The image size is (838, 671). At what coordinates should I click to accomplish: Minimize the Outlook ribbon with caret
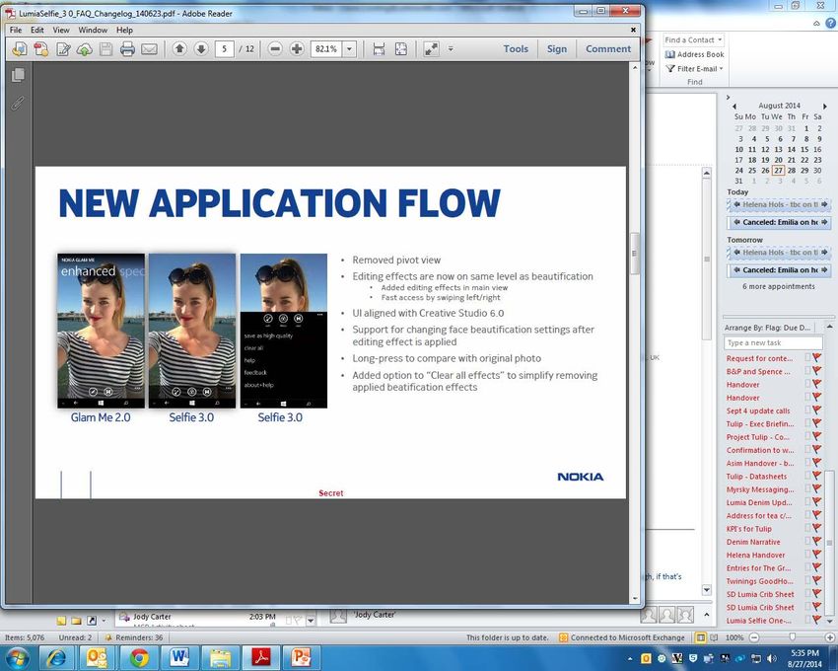(x=816, y=23)
